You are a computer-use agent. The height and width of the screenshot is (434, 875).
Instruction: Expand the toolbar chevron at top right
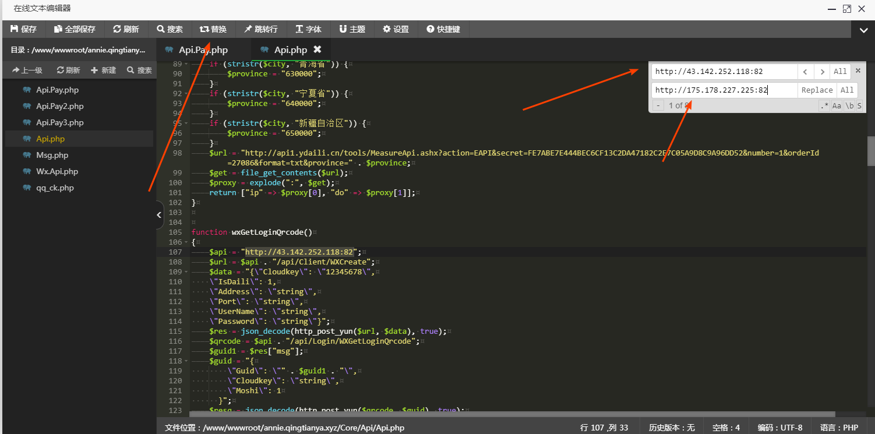(863, 30)
